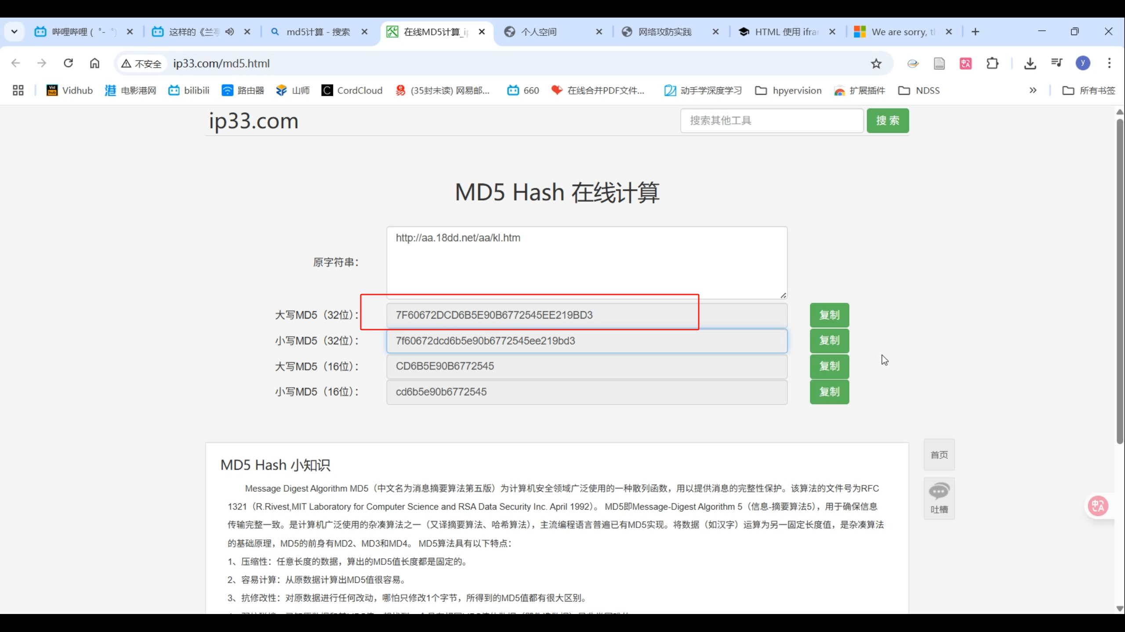Click the home icon in browser toolbar
Viewport: 1125px width, 632px height.
(x=94, y=63)
